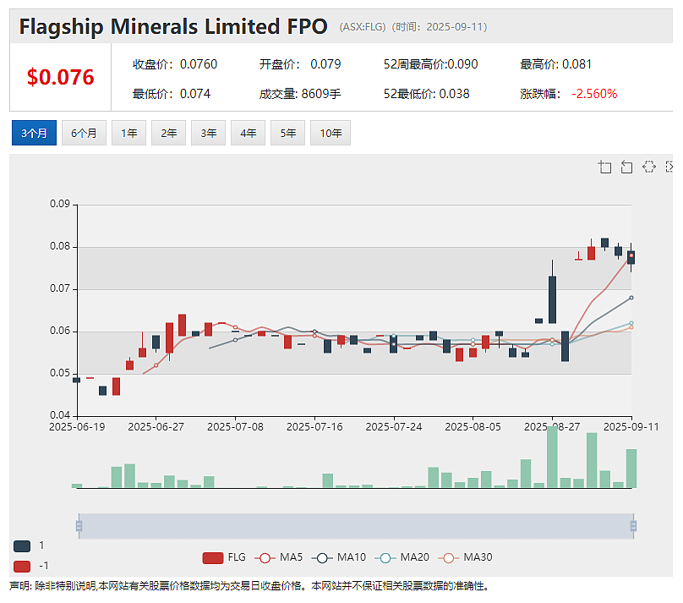Click x-axis label 2025-07-16
Viewport: 683px width, 603px height.
314,427
